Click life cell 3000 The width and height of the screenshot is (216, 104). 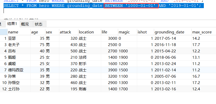coord(110,38)
